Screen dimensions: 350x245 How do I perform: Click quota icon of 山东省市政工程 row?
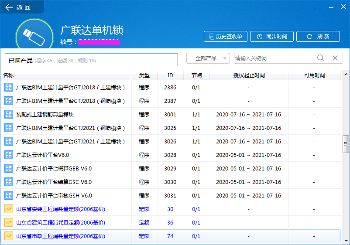[9, 236]
